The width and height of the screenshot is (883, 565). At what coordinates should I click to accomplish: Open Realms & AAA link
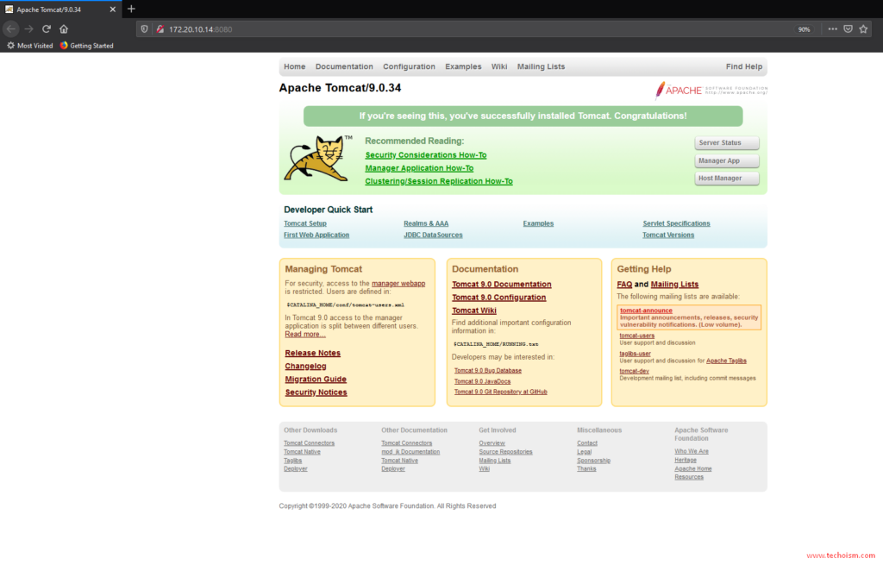coord(426,223)
